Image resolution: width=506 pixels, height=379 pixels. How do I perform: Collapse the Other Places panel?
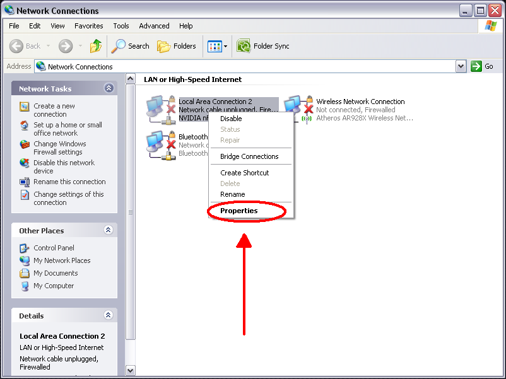pos(108,230)
